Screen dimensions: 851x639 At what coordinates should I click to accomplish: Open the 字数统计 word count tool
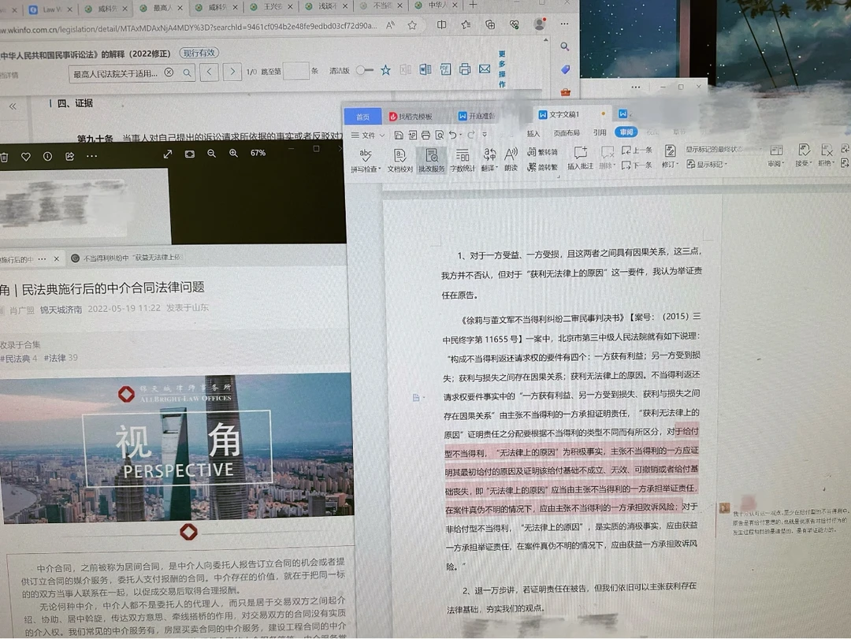(463, 160)
